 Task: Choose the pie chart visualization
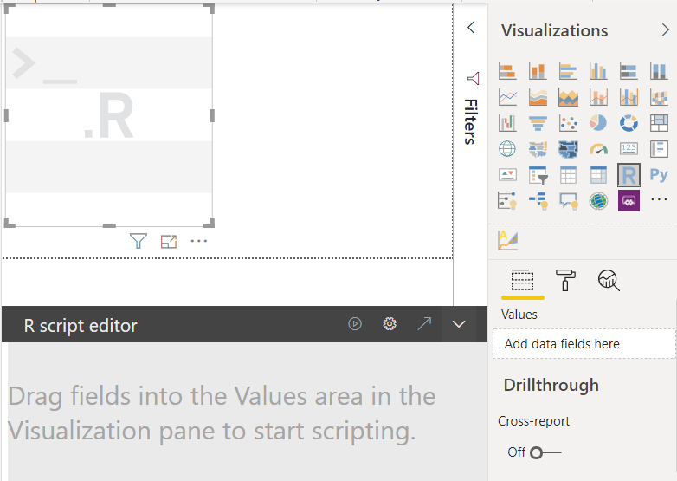[598, 123]
